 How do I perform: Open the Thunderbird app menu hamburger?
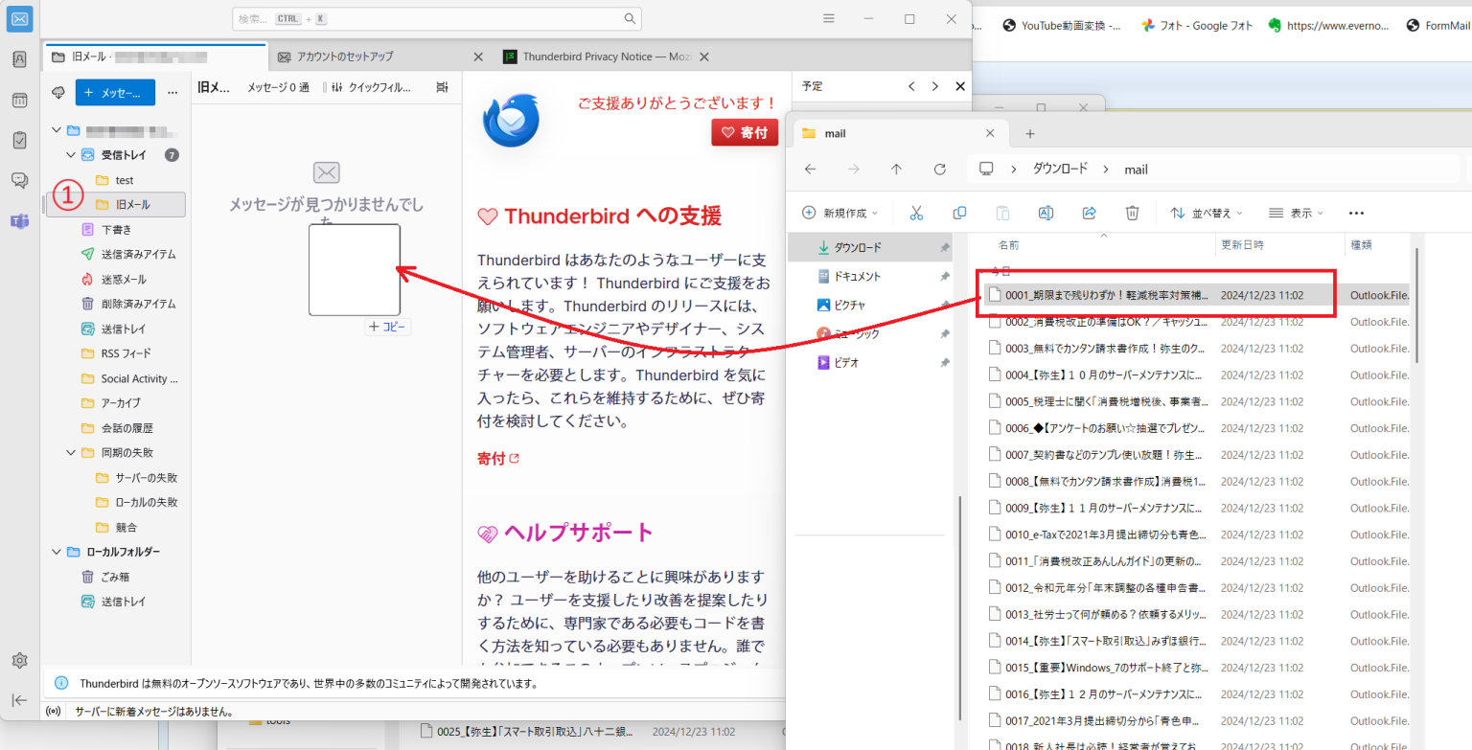click(829, 18)
